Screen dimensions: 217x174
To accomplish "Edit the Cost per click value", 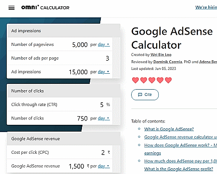I will [x=103, y=152].
